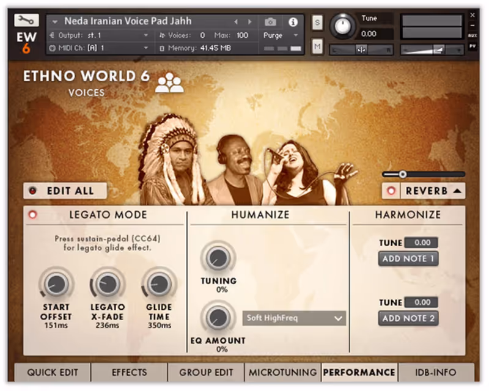Click the Tune 0.00 field under Harmonize
This screenshot has width=489, height=391.
tap(421, 243)
